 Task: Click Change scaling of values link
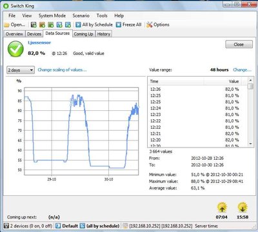point(62,70)
